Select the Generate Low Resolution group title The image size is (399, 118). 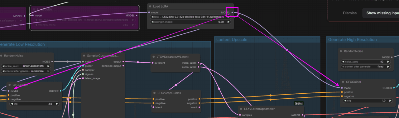click(x=22, y=44)
